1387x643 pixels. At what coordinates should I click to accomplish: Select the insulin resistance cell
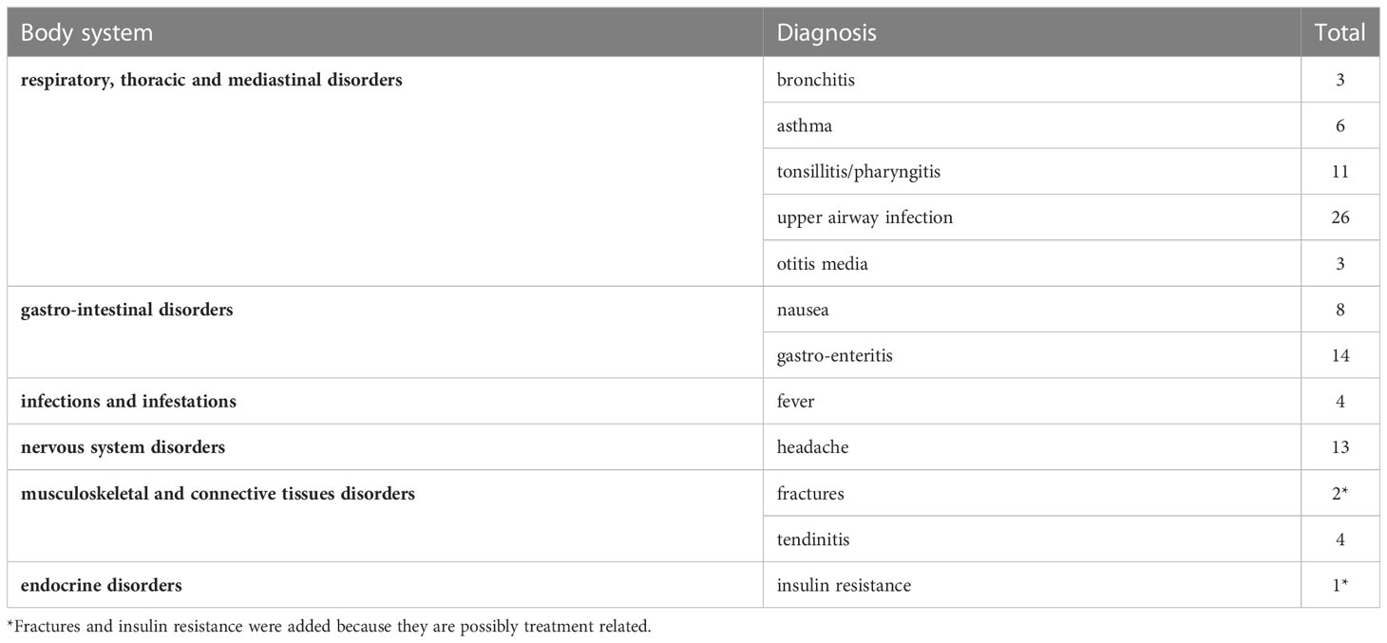pyautogui.click(x=1033, y=585)
